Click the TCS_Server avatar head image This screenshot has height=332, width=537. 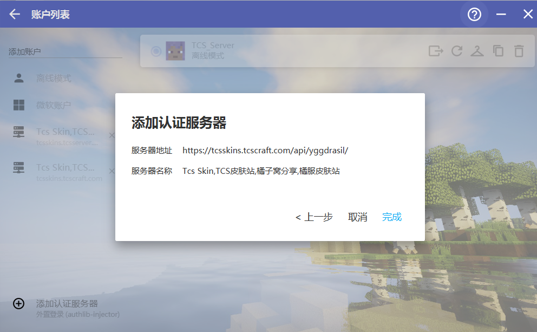tap(175, 51)
